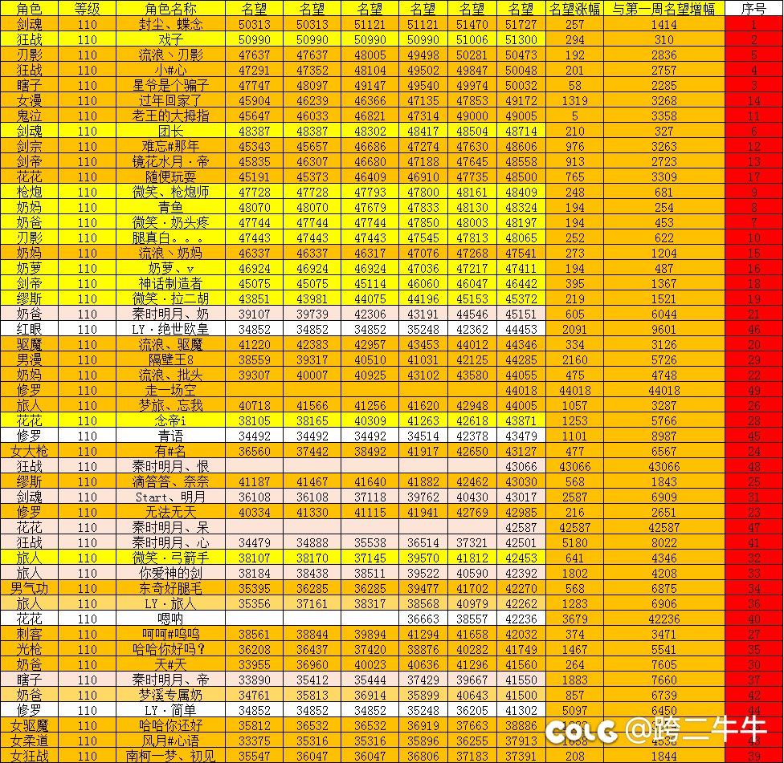Screen dimensions: 784x763
Task: Select the 与第一周名望增幅 header cell
Action: coord(664,9)
